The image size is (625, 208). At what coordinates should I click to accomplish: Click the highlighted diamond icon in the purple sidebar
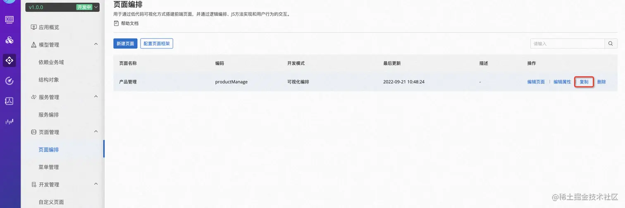tap(9, 60)
